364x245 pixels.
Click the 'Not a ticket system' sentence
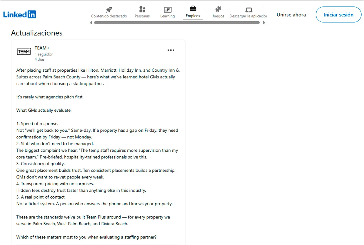(94, 204)
